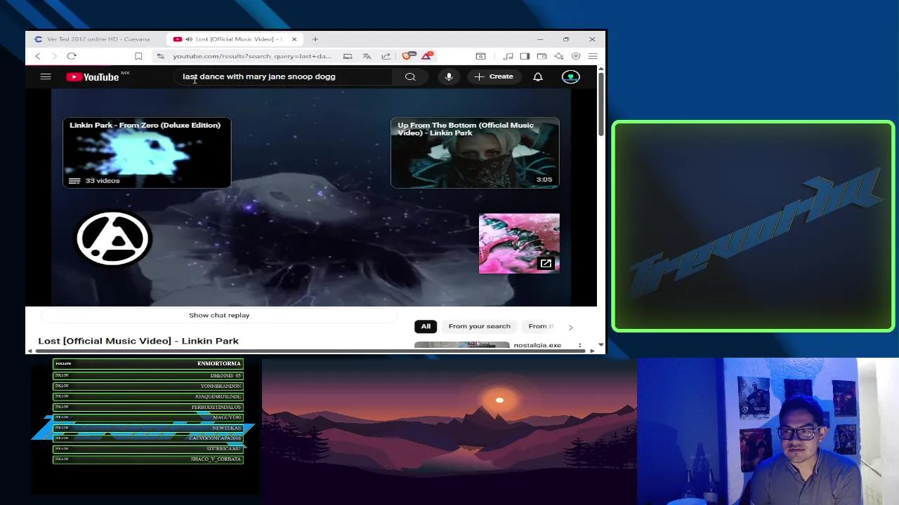Toggle the browser sidebar panel icon
The width and height of the screenshot is (899, 505).
point(525,56)
